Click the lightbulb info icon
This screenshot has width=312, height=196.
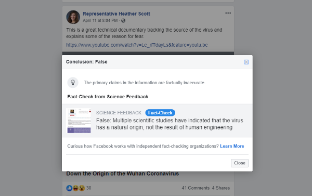coord(73,83)
